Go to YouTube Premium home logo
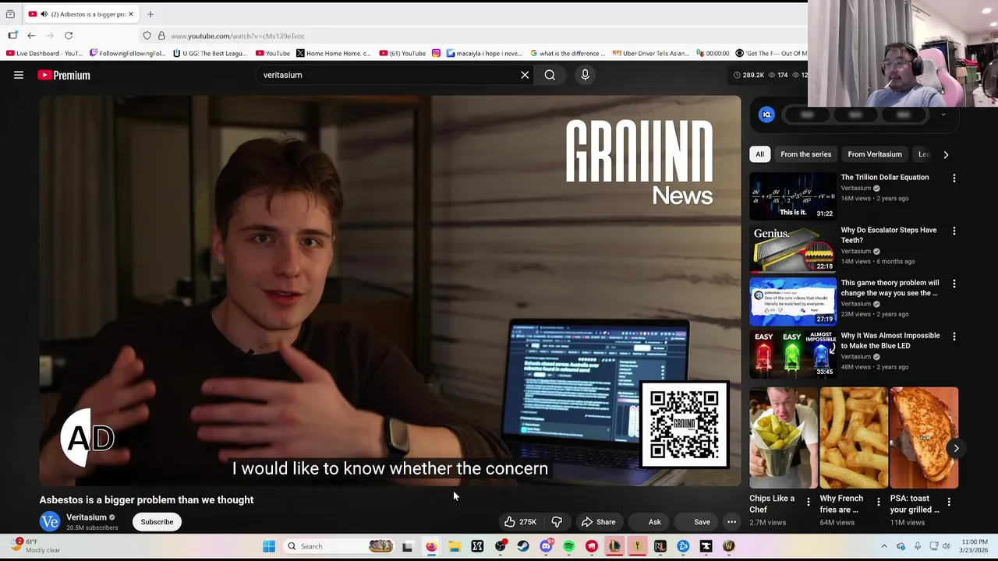Screen dimensions: 998x561 (x=64, y=75)
